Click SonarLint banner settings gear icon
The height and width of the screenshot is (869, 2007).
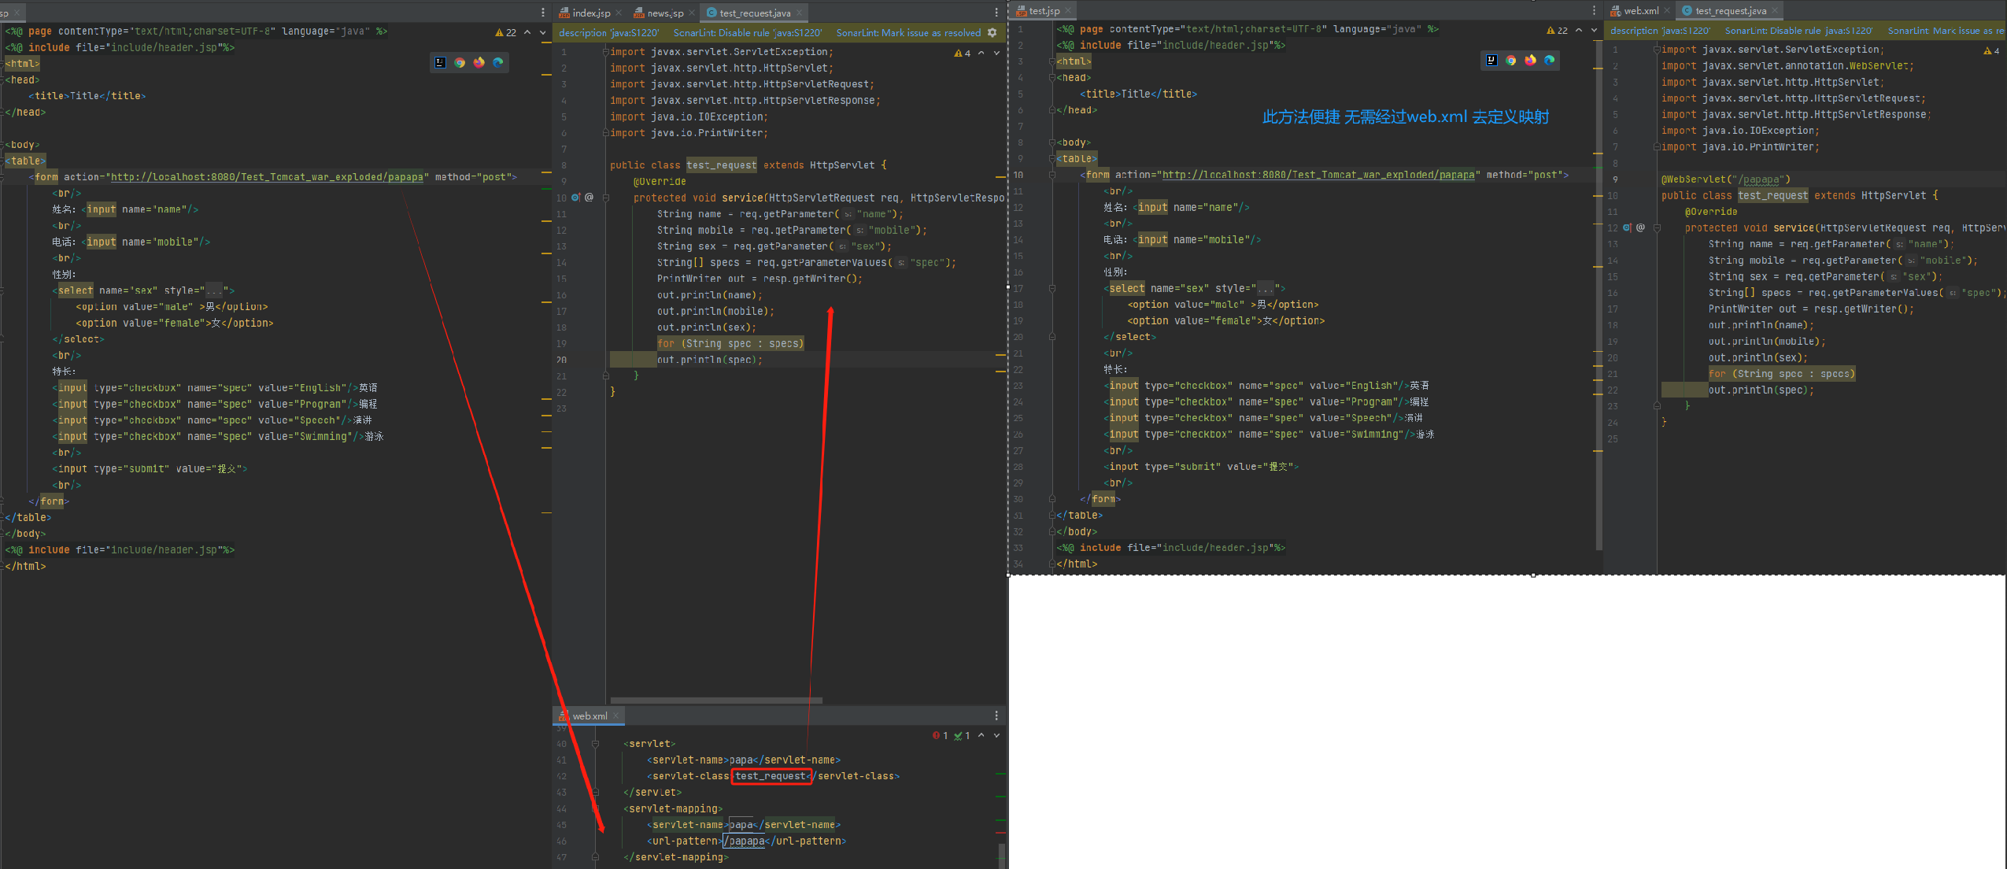tap(992, 33)
